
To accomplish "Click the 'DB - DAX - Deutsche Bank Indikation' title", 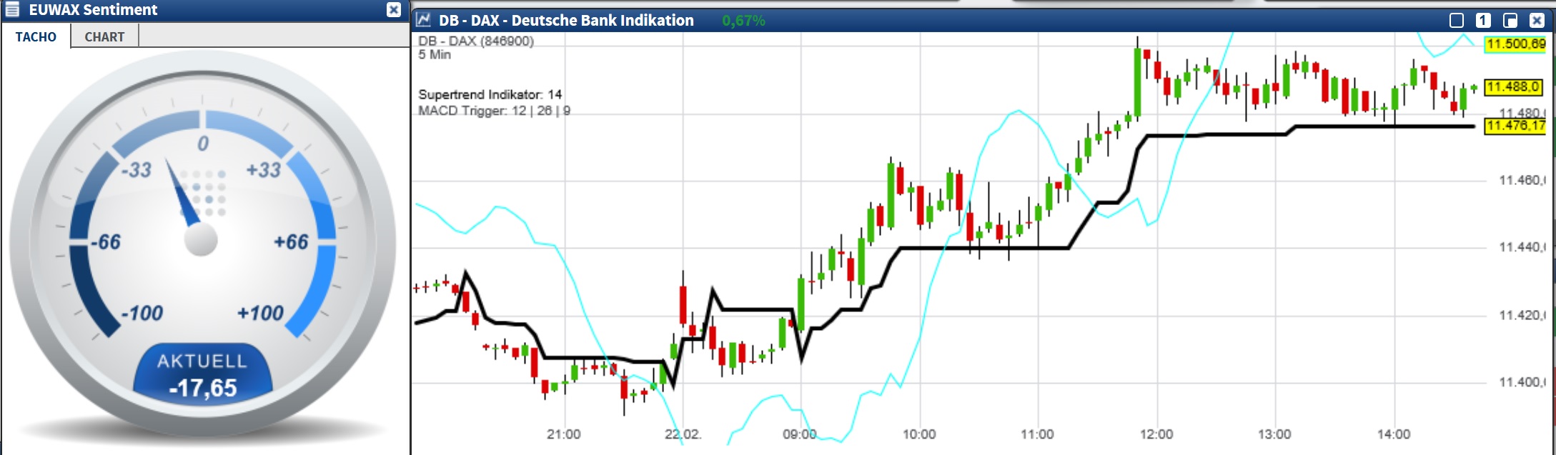I will (566, 21).
